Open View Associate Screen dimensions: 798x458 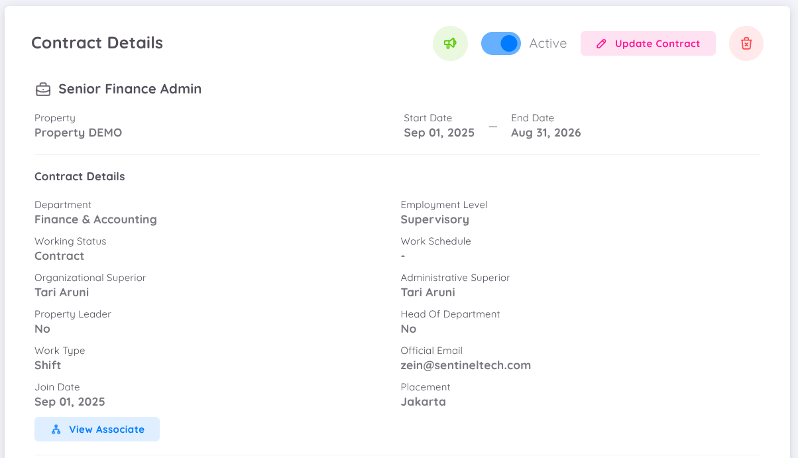tap(97, 429)
